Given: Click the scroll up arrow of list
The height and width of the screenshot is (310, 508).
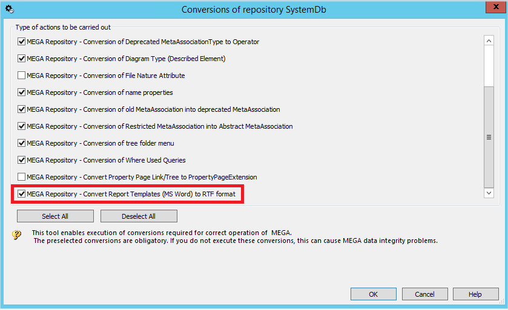Looking at the screenshot, I should point(489,40).
